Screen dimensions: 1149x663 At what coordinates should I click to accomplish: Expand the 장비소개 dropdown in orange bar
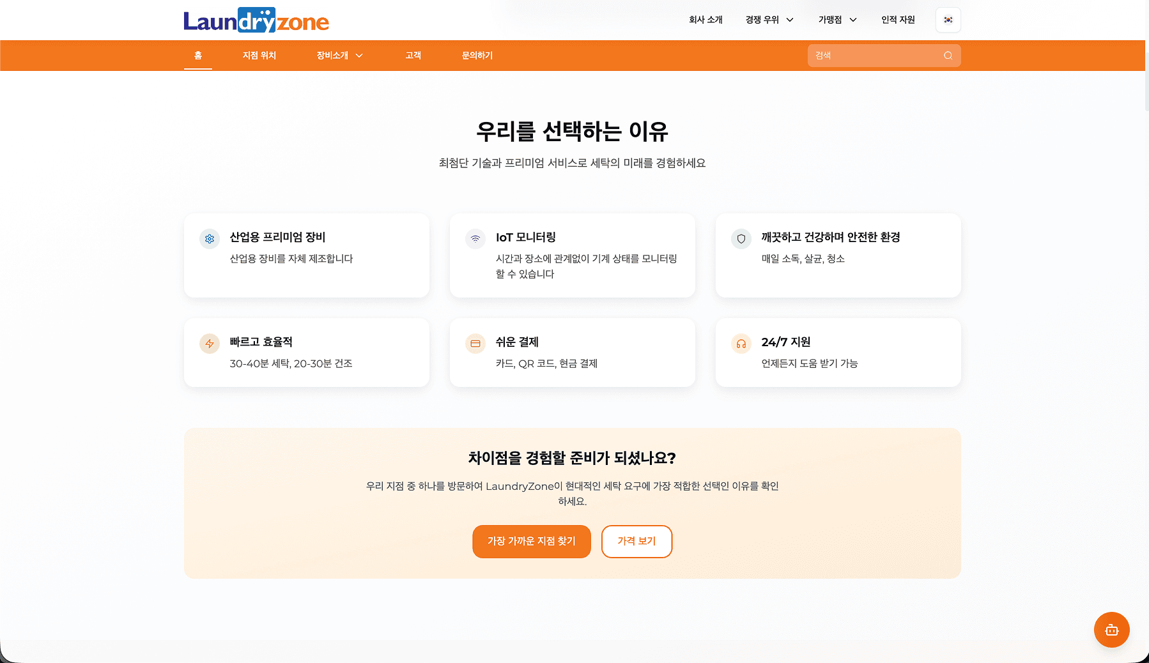[339, 56]
